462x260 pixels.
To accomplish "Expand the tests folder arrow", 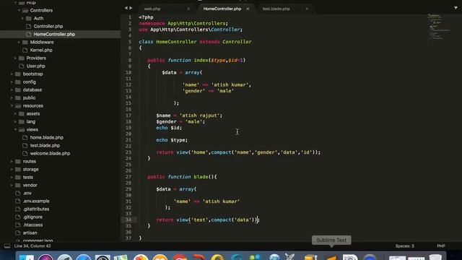I will [12, 178].
